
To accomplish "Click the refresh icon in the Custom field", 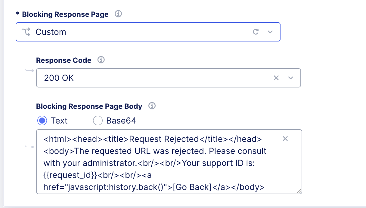I will click(x=256, y=32).
